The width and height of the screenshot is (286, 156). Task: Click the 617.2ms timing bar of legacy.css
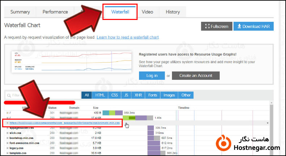point(154,148)
